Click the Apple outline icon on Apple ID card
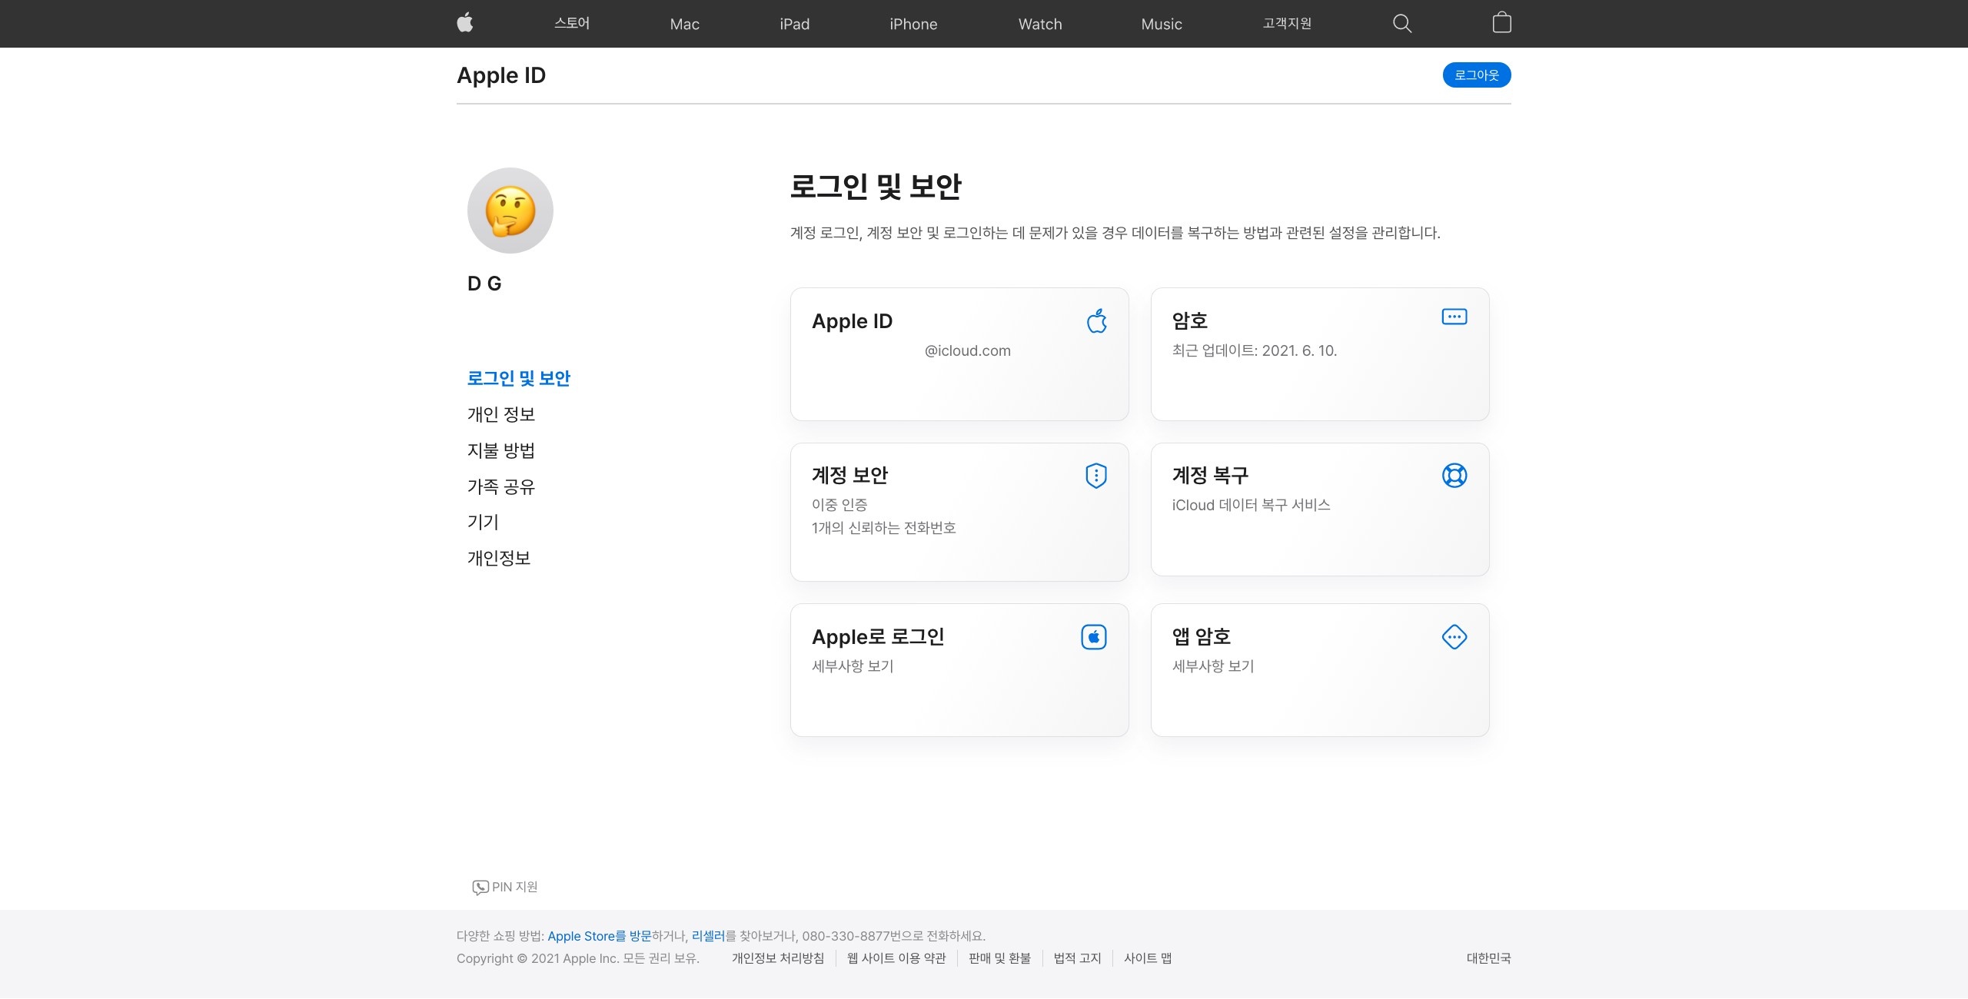Viewport: 1968px width, 999px height. [1097, 321]
